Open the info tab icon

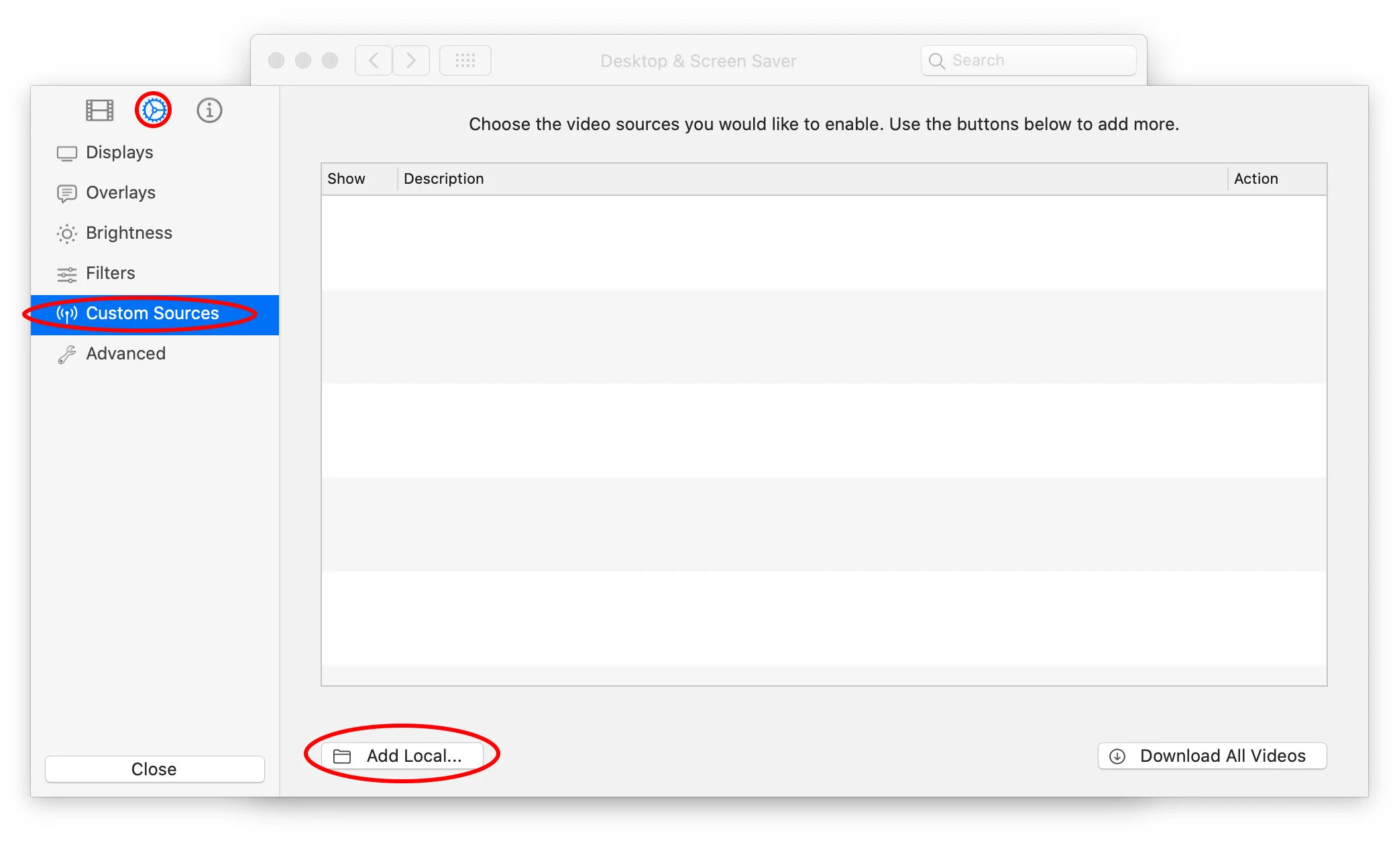tap(209, 110)
